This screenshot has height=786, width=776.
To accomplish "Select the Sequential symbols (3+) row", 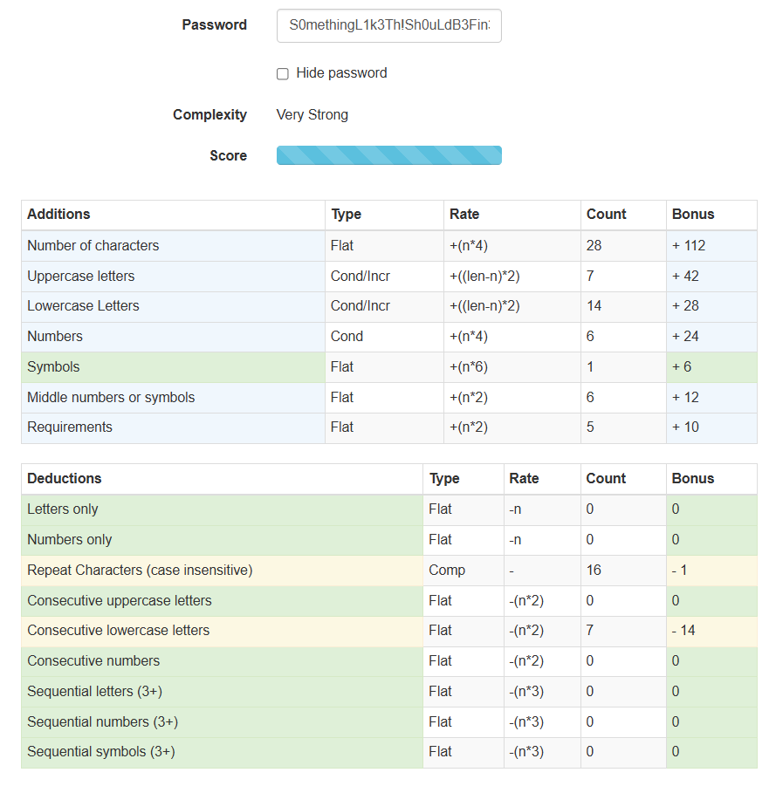I will (101, 752).
